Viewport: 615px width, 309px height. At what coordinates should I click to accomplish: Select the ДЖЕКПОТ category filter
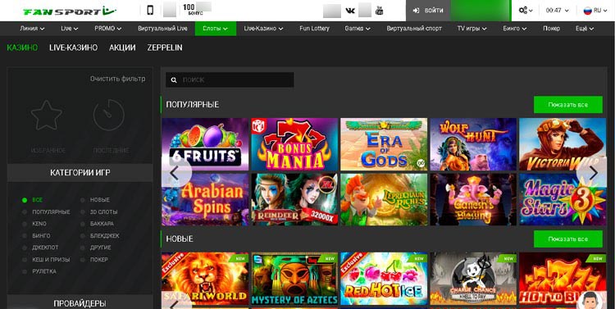(x=40, y=248)
